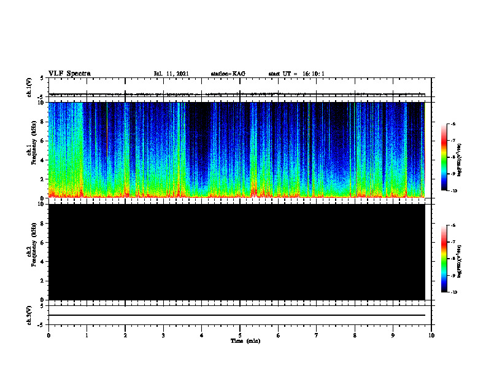Click the ch.2 spectrogram colorbar
Viewport: 486px width, 376px height.
click(x=444, y=259)
